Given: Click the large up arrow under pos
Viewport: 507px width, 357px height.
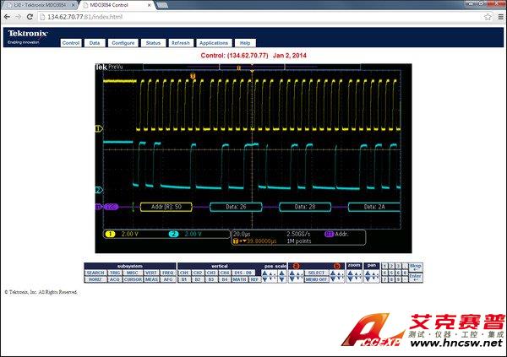Looking at the screenshot, I should [264, 273].
